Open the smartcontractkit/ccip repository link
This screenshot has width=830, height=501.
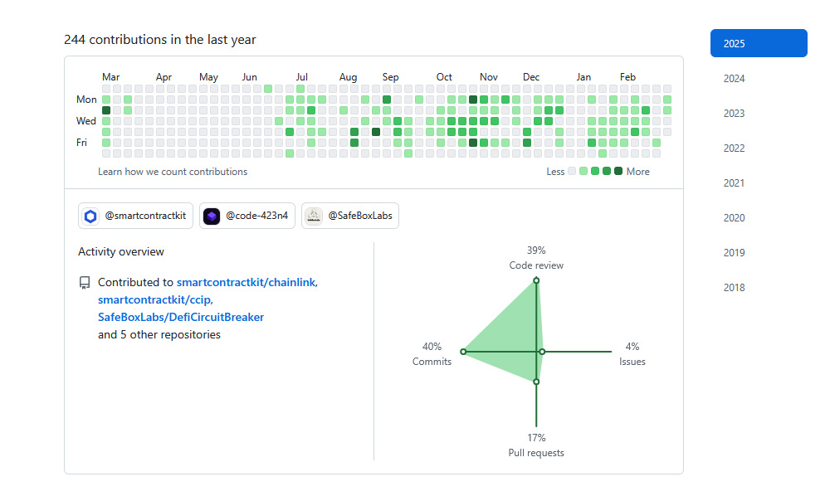154,299
